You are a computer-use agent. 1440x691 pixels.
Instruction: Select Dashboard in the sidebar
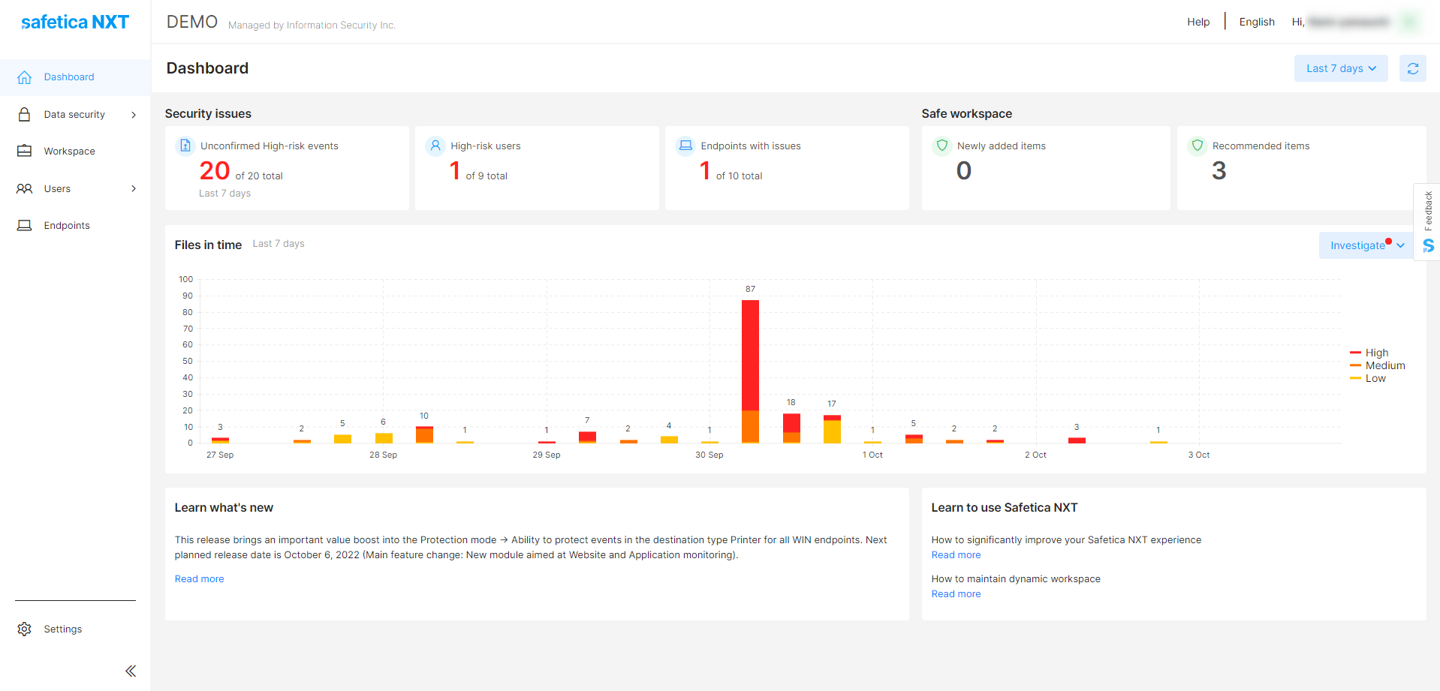point(75,77)
